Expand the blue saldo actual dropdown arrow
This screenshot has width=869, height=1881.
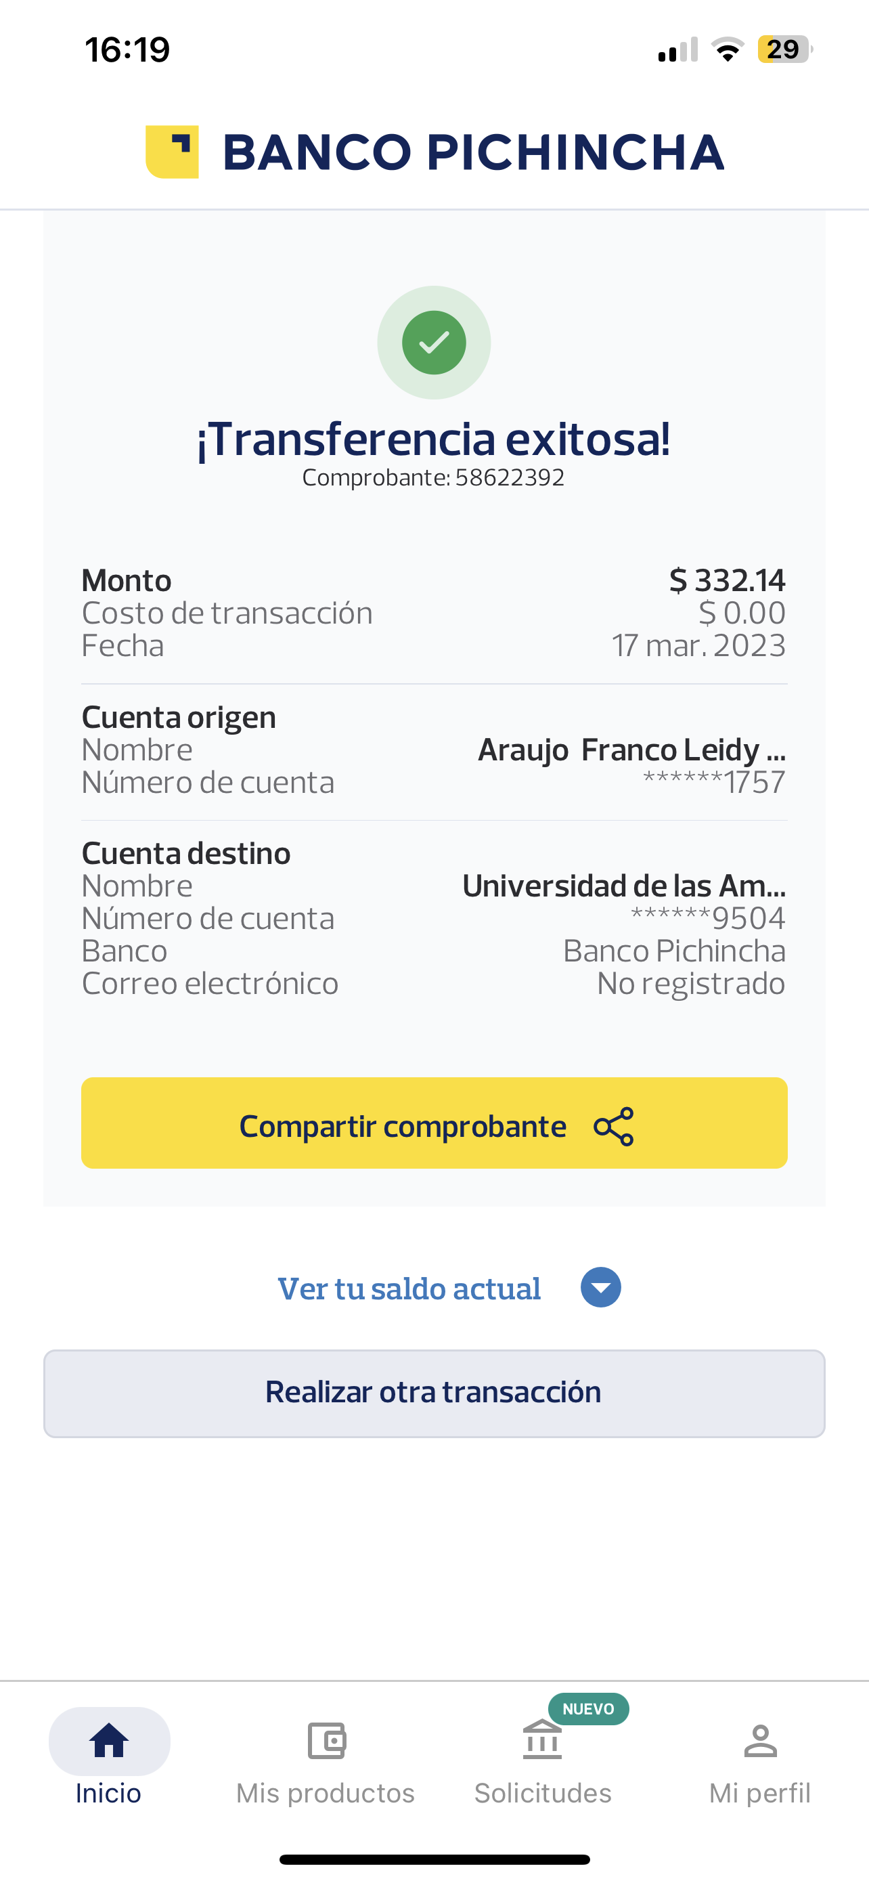[600, 1287]
